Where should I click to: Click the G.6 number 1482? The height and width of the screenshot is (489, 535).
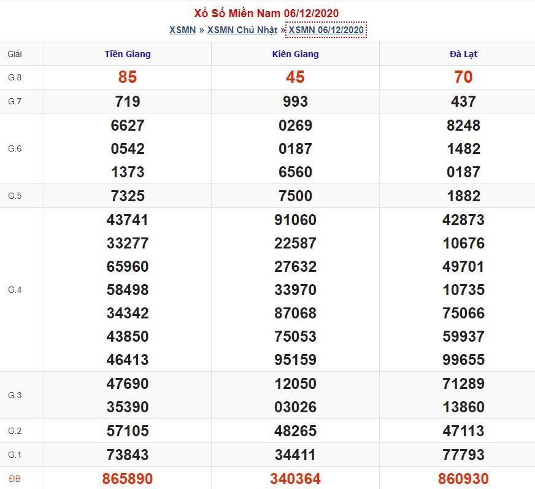[463, 148]
